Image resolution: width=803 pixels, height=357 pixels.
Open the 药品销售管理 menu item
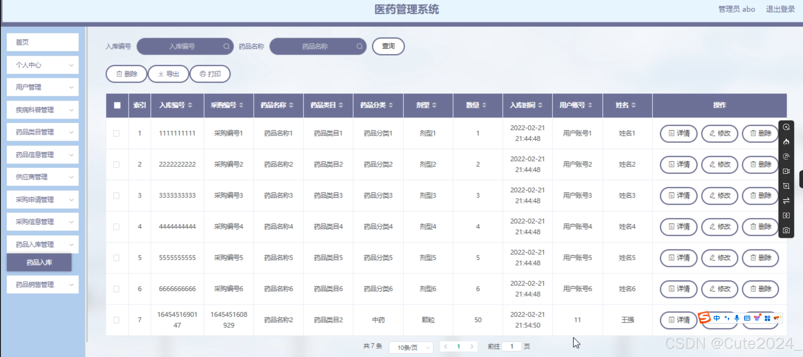(x=42, y=284)
